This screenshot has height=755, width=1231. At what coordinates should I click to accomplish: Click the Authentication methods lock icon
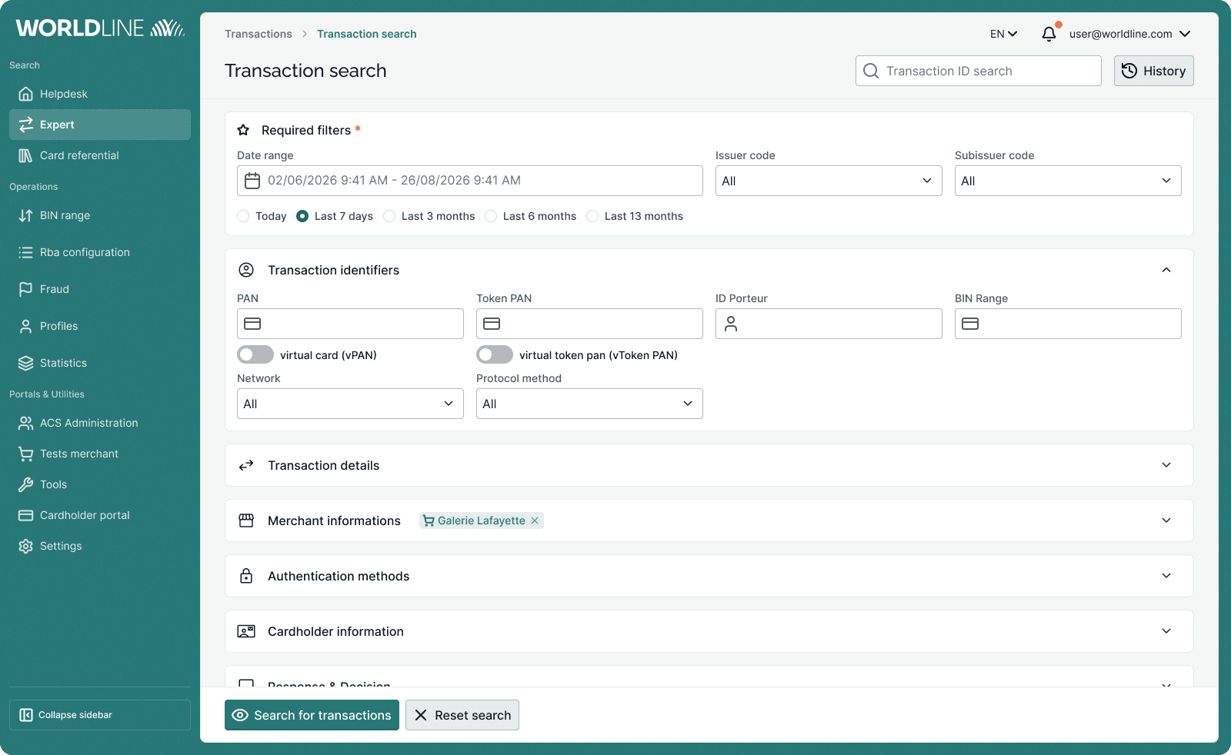(x=246, y=576)
